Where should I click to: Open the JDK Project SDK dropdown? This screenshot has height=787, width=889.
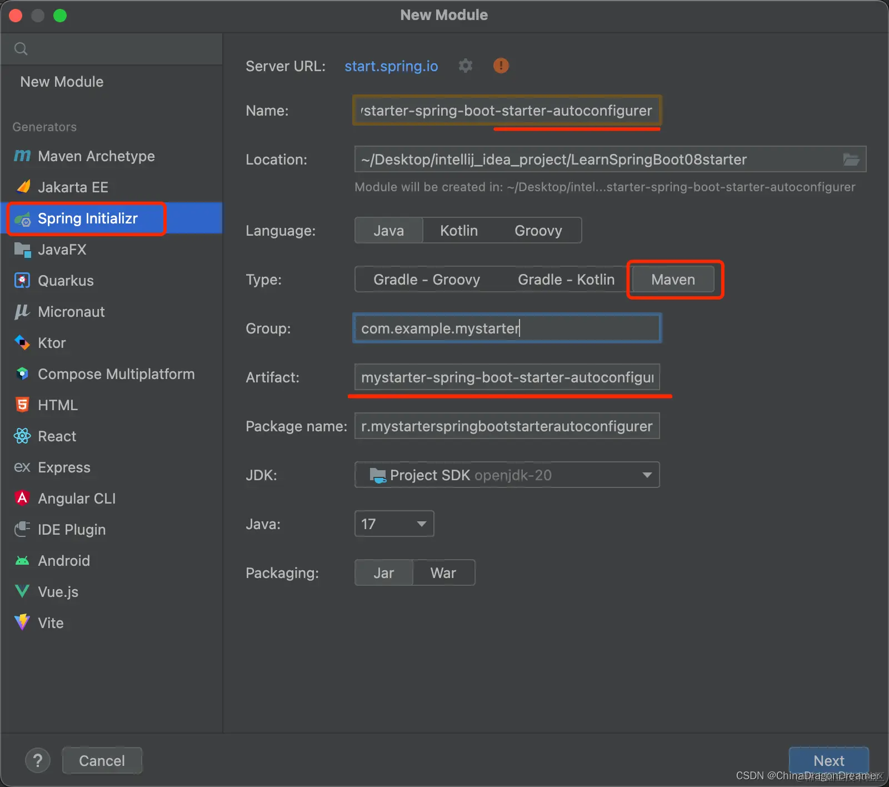(507, 475)
